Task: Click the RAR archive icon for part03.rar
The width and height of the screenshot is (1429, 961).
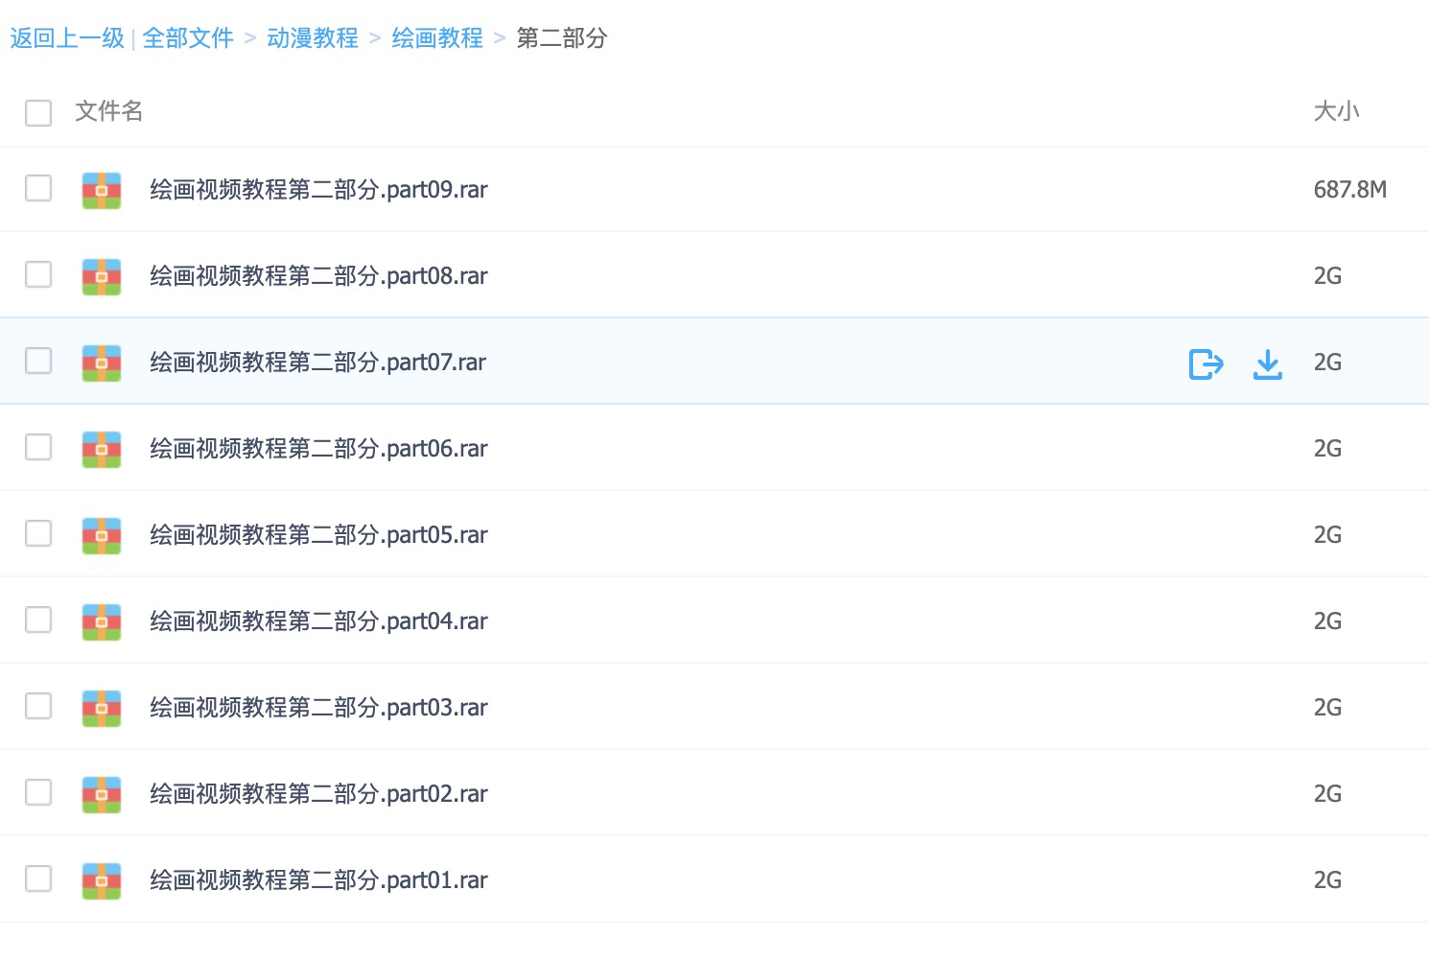Action: coord(102,708)
